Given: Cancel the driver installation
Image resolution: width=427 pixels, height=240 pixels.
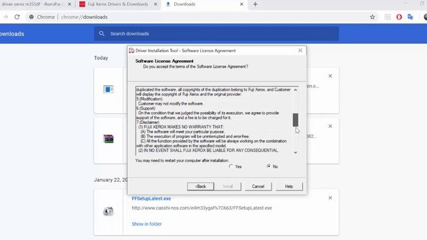Looking at the screenshot, I should click(x=258, y=187).
